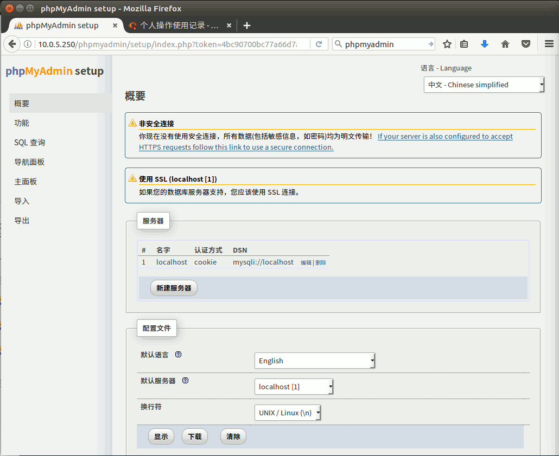Open SQL 查询 in sidebar menu
The image size is (559, 456).
tap(30, 143)
